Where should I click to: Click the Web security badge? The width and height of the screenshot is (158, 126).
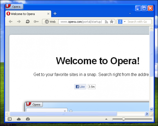coord(50,22)
